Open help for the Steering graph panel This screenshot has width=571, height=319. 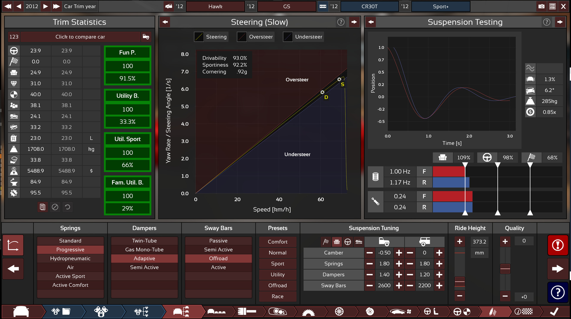[x=341, y=22]
